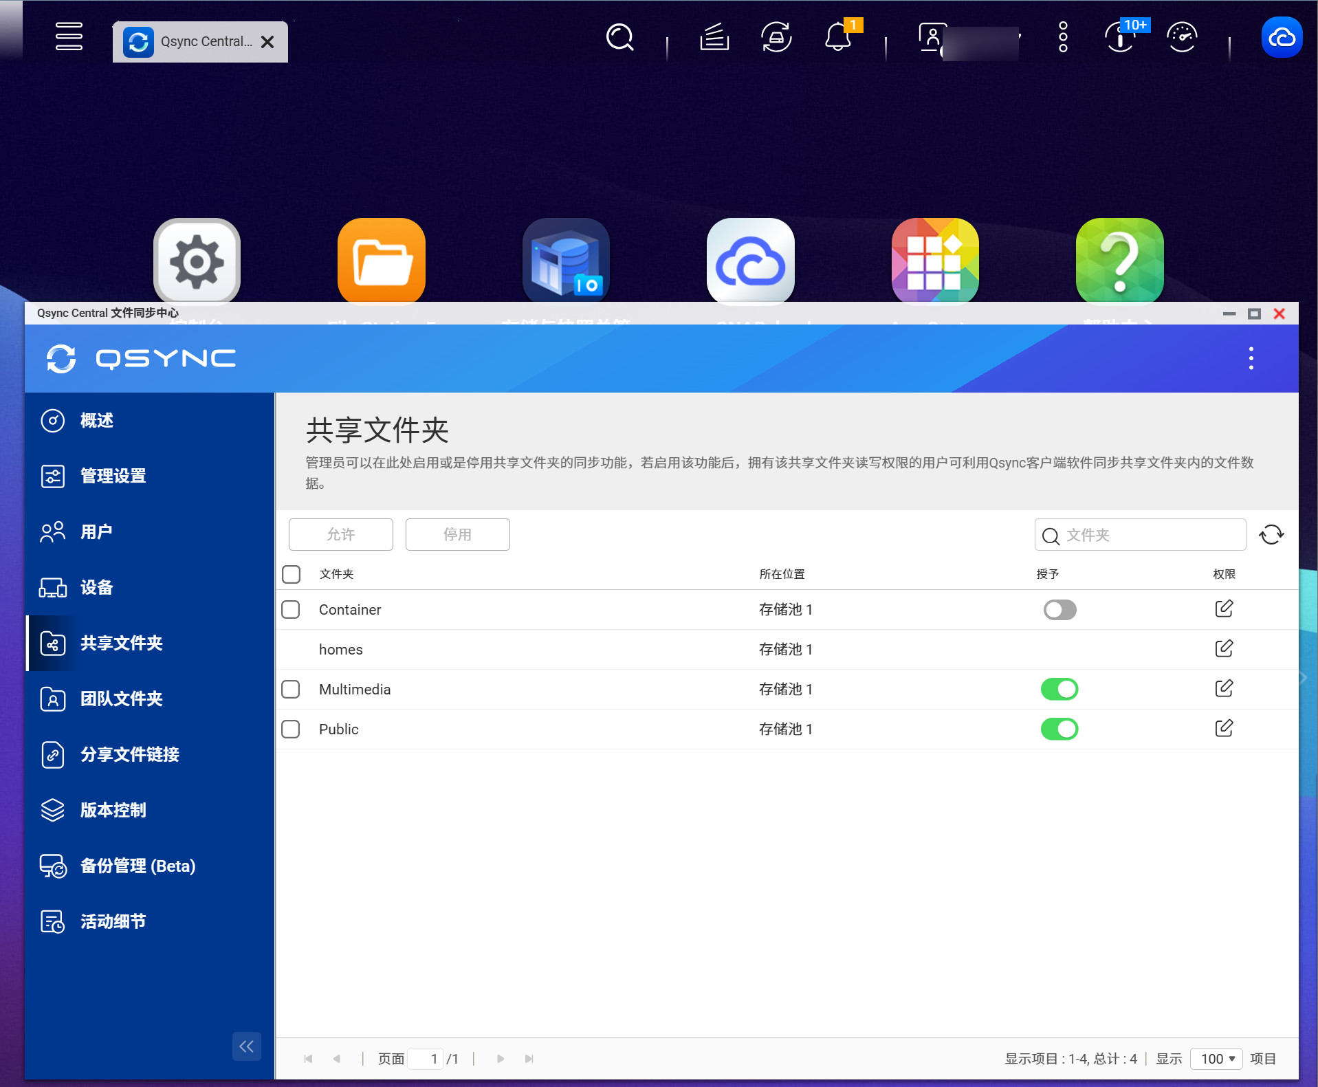
Task: Open 团队文件夹 in sidebar
Action: tap(150, 699)
